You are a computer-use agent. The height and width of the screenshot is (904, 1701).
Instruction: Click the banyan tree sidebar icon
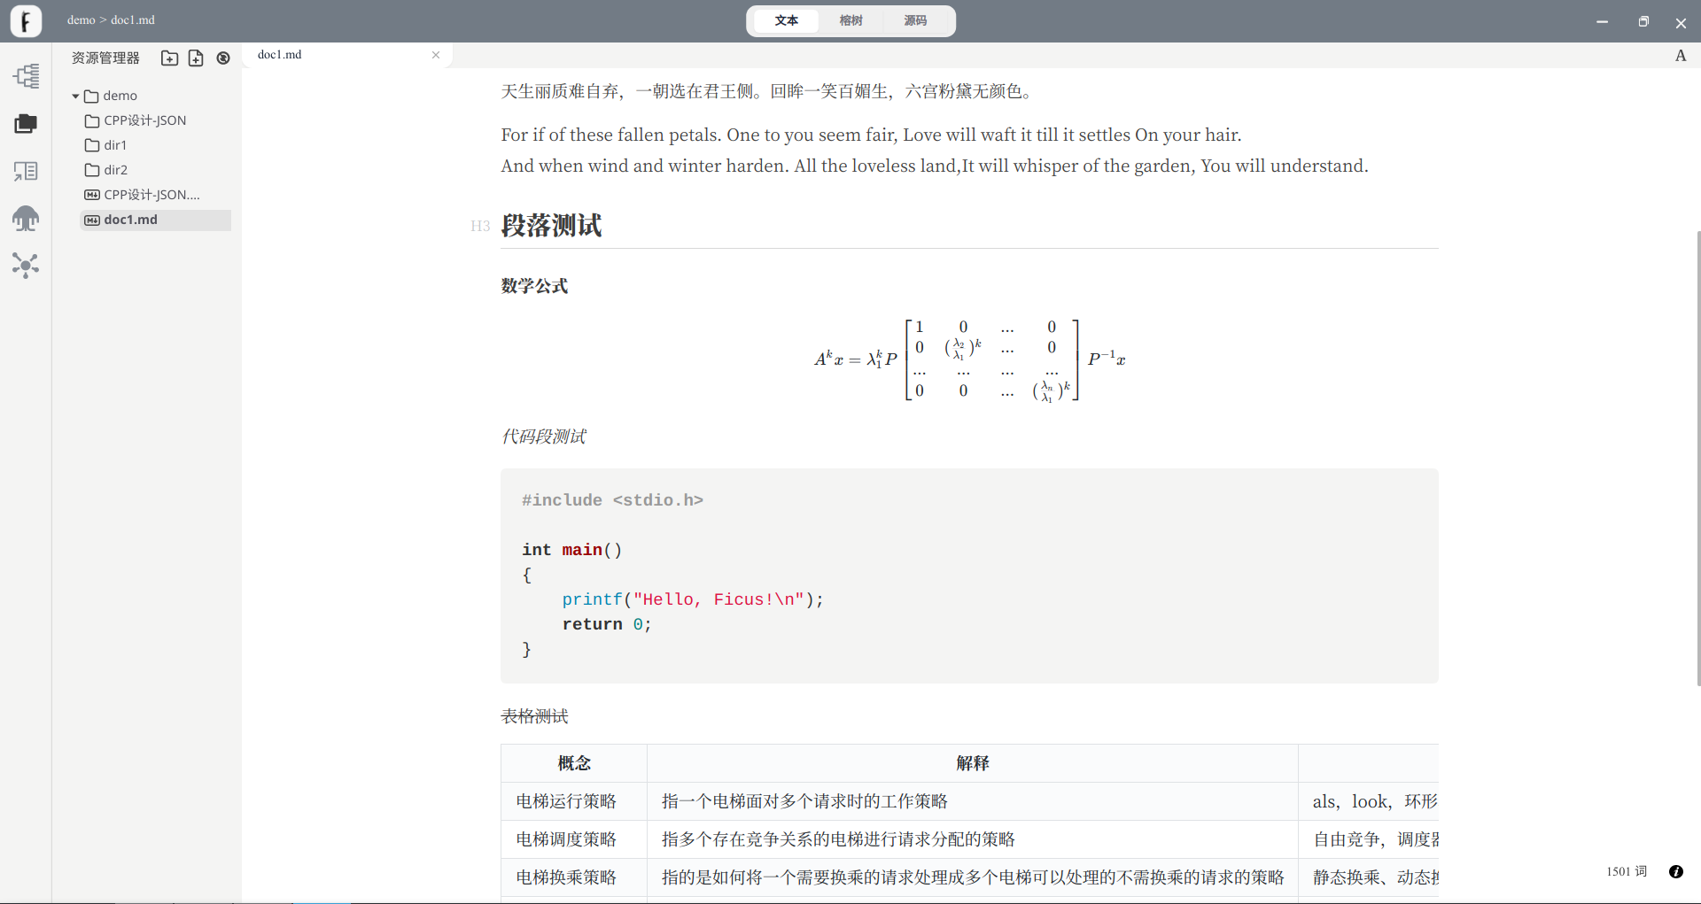point(26,218)
